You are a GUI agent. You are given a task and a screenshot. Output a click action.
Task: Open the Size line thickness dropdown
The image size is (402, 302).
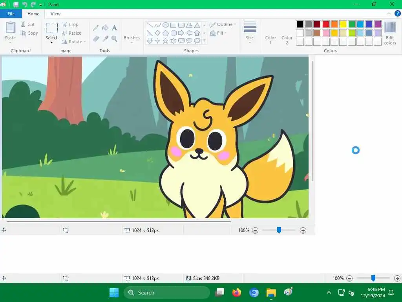coord(250,33)
